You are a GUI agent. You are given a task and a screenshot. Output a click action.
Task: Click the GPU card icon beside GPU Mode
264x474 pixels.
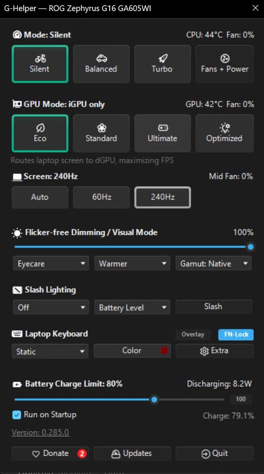[17, 104]
